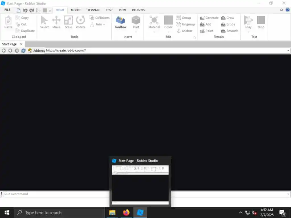
Task: Go back in Start Page browser
Action: tap(4, 51)
